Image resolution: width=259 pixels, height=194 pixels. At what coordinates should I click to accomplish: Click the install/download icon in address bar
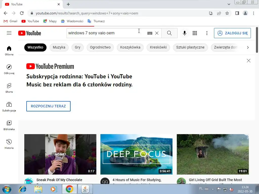(x=211, y=13)
